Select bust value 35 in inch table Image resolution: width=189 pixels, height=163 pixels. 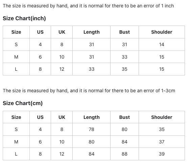124,69
